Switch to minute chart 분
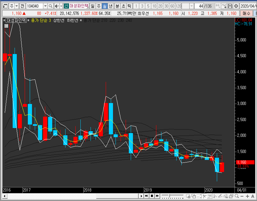The width and height of the screenshot is (257, 201). click(117, 6)
